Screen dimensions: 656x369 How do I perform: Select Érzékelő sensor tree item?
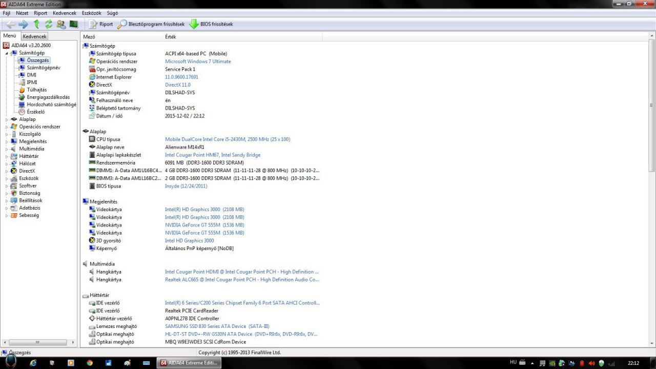pyautogui.click(x=36, y=112)
